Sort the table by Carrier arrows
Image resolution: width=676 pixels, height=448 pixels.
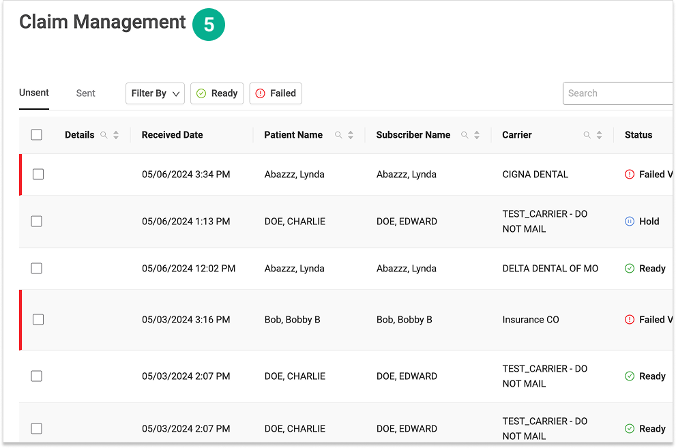pyautogui.click(x=599, y=135)
